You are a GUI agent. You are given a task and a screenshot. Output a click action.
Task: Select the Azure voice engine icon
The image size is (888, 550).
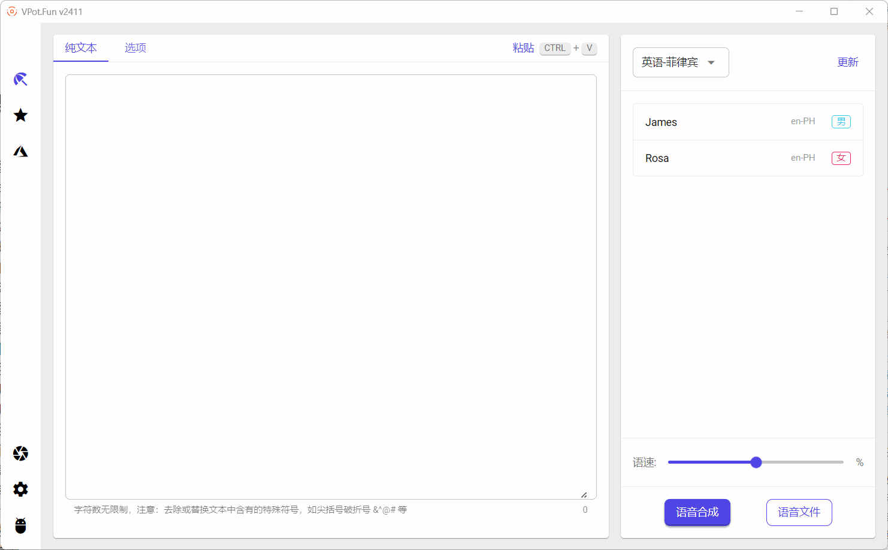pyautogui.click(x=20, y=151)
